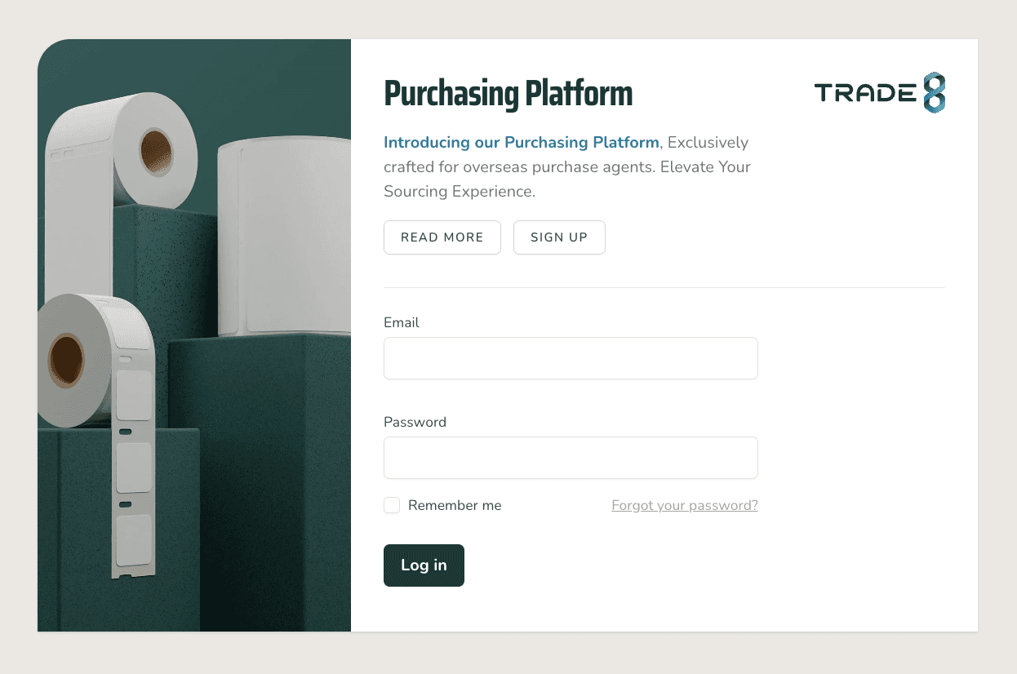Click the brown core of lower label roll
This screenshot has width=1017, height=674.
66,359
